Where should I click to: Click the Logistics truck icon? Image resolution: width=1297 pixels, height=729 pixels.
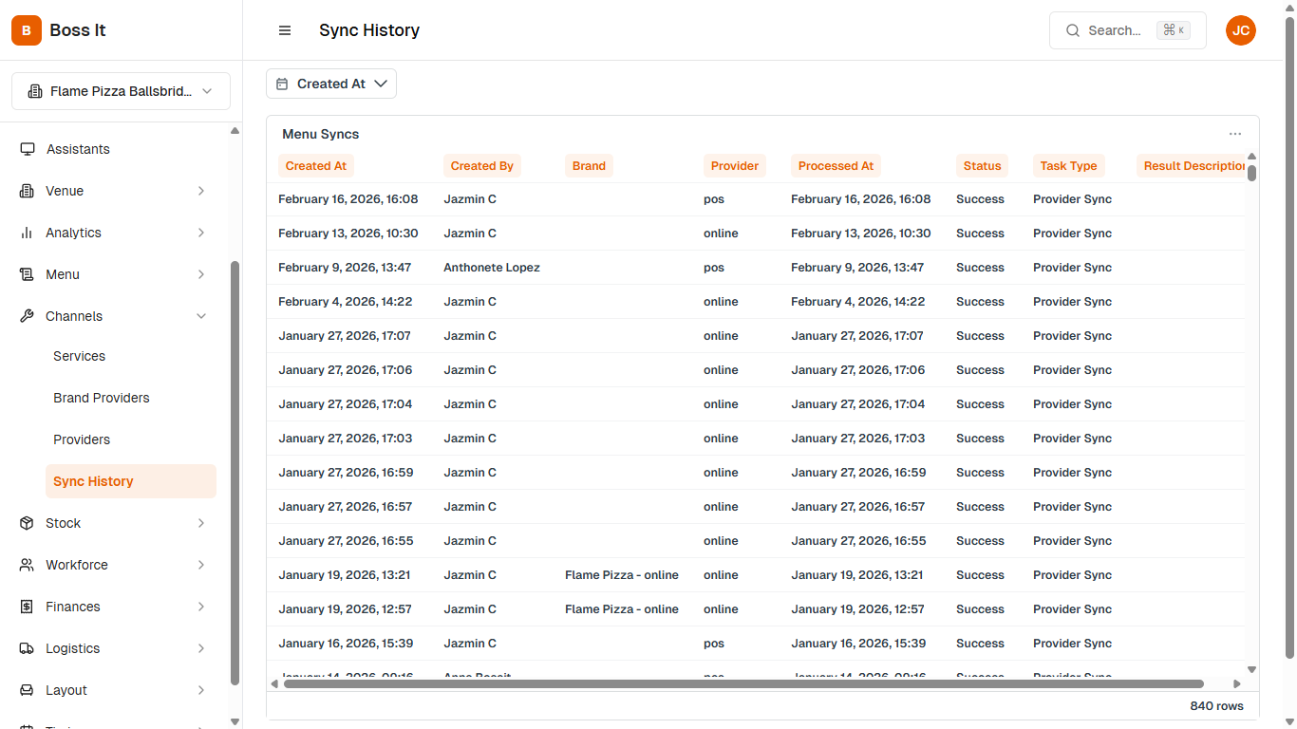click(x=27, y=648)
